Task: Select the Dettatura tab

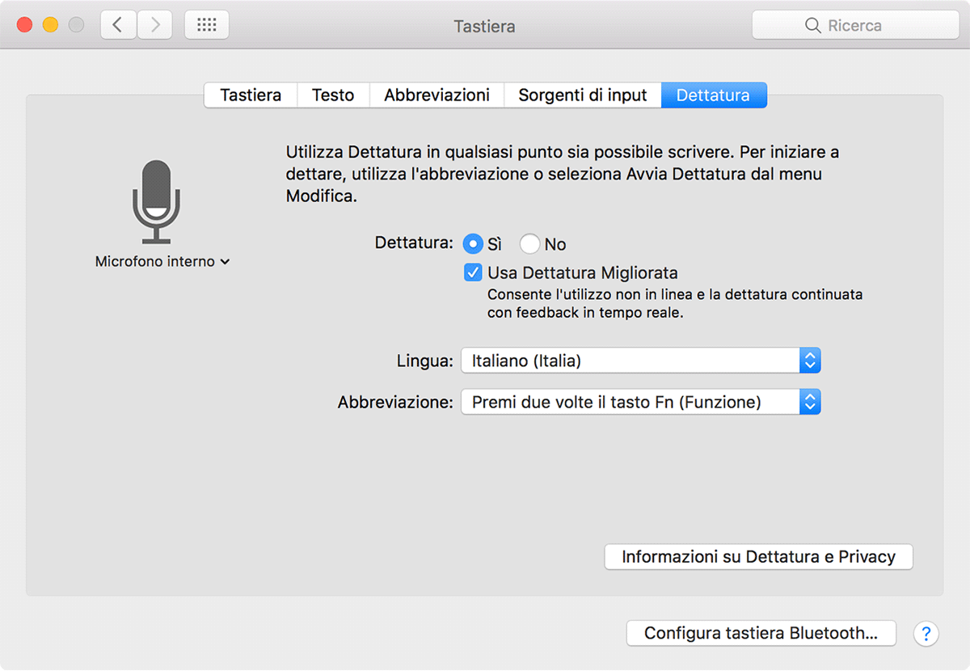Action: (714, 95)
